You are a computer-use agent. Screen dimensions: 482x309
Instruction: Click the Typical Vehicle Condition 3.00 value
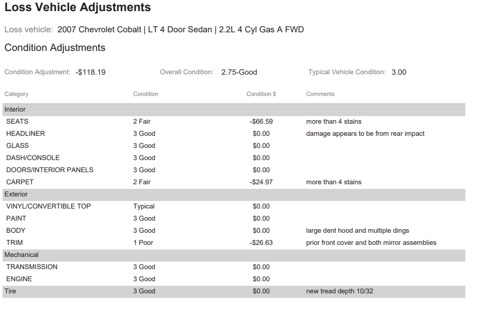(399, 72)
